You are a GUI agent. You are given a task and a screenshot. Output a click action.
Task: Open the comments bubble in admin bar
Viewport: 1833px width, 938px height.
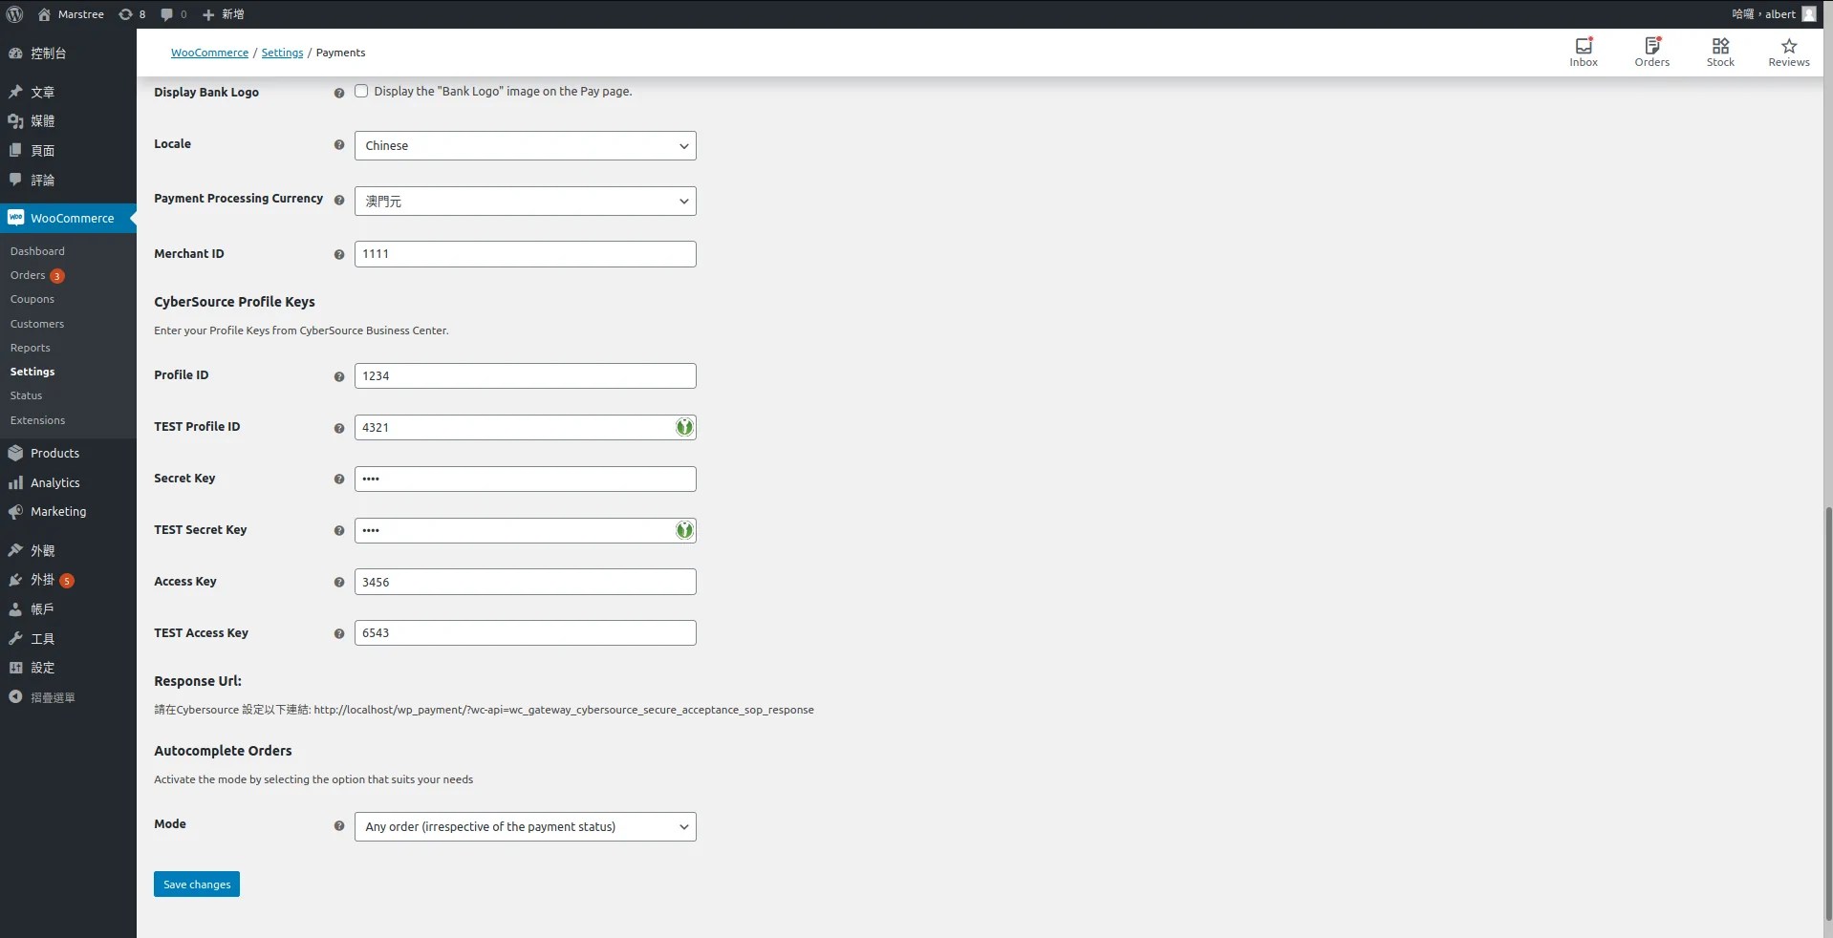point(174,14)
